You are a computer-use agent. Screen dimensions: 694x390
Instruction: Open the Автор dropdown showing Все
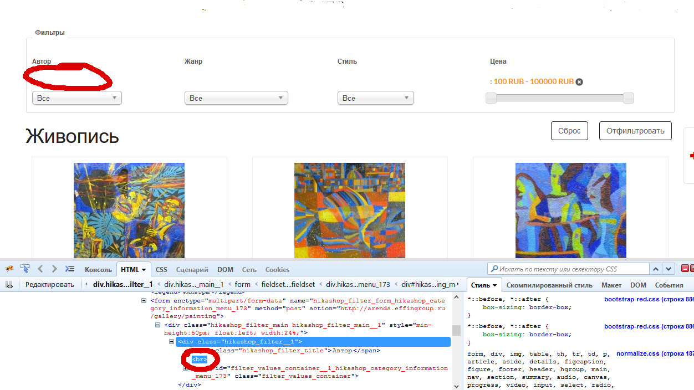(x=77, y=98)
